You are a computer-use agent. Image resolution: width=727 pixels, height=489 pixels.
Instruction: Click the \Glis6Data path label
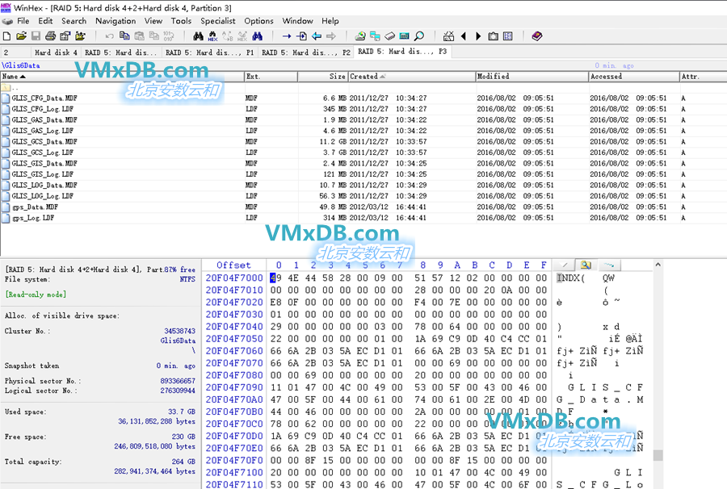click(21, 65)
